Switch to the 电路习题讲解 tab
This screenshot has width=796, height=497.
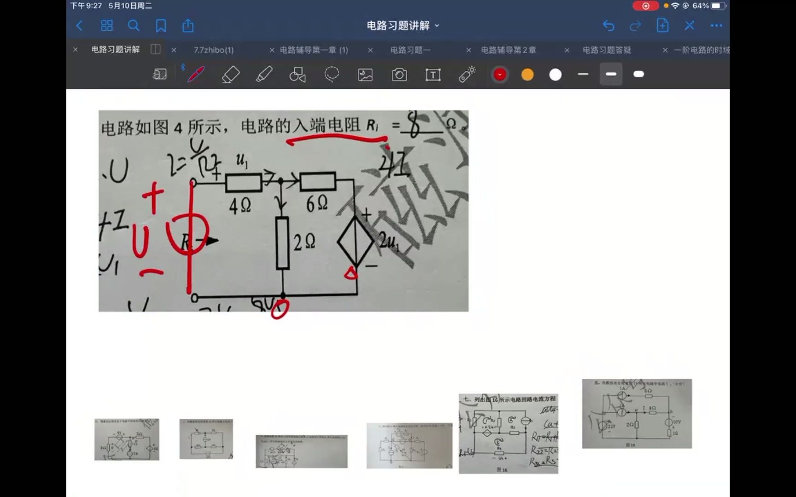(x=115, y=50)
